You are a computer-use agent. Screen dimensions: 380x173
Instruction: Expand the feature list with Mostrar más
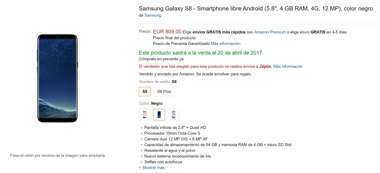click(153, 168)
